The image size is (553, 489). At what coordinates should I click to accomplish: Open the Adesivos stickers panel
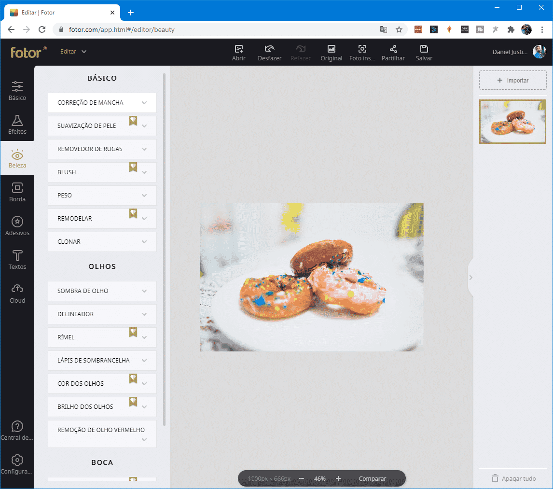[x=17, y=225]
